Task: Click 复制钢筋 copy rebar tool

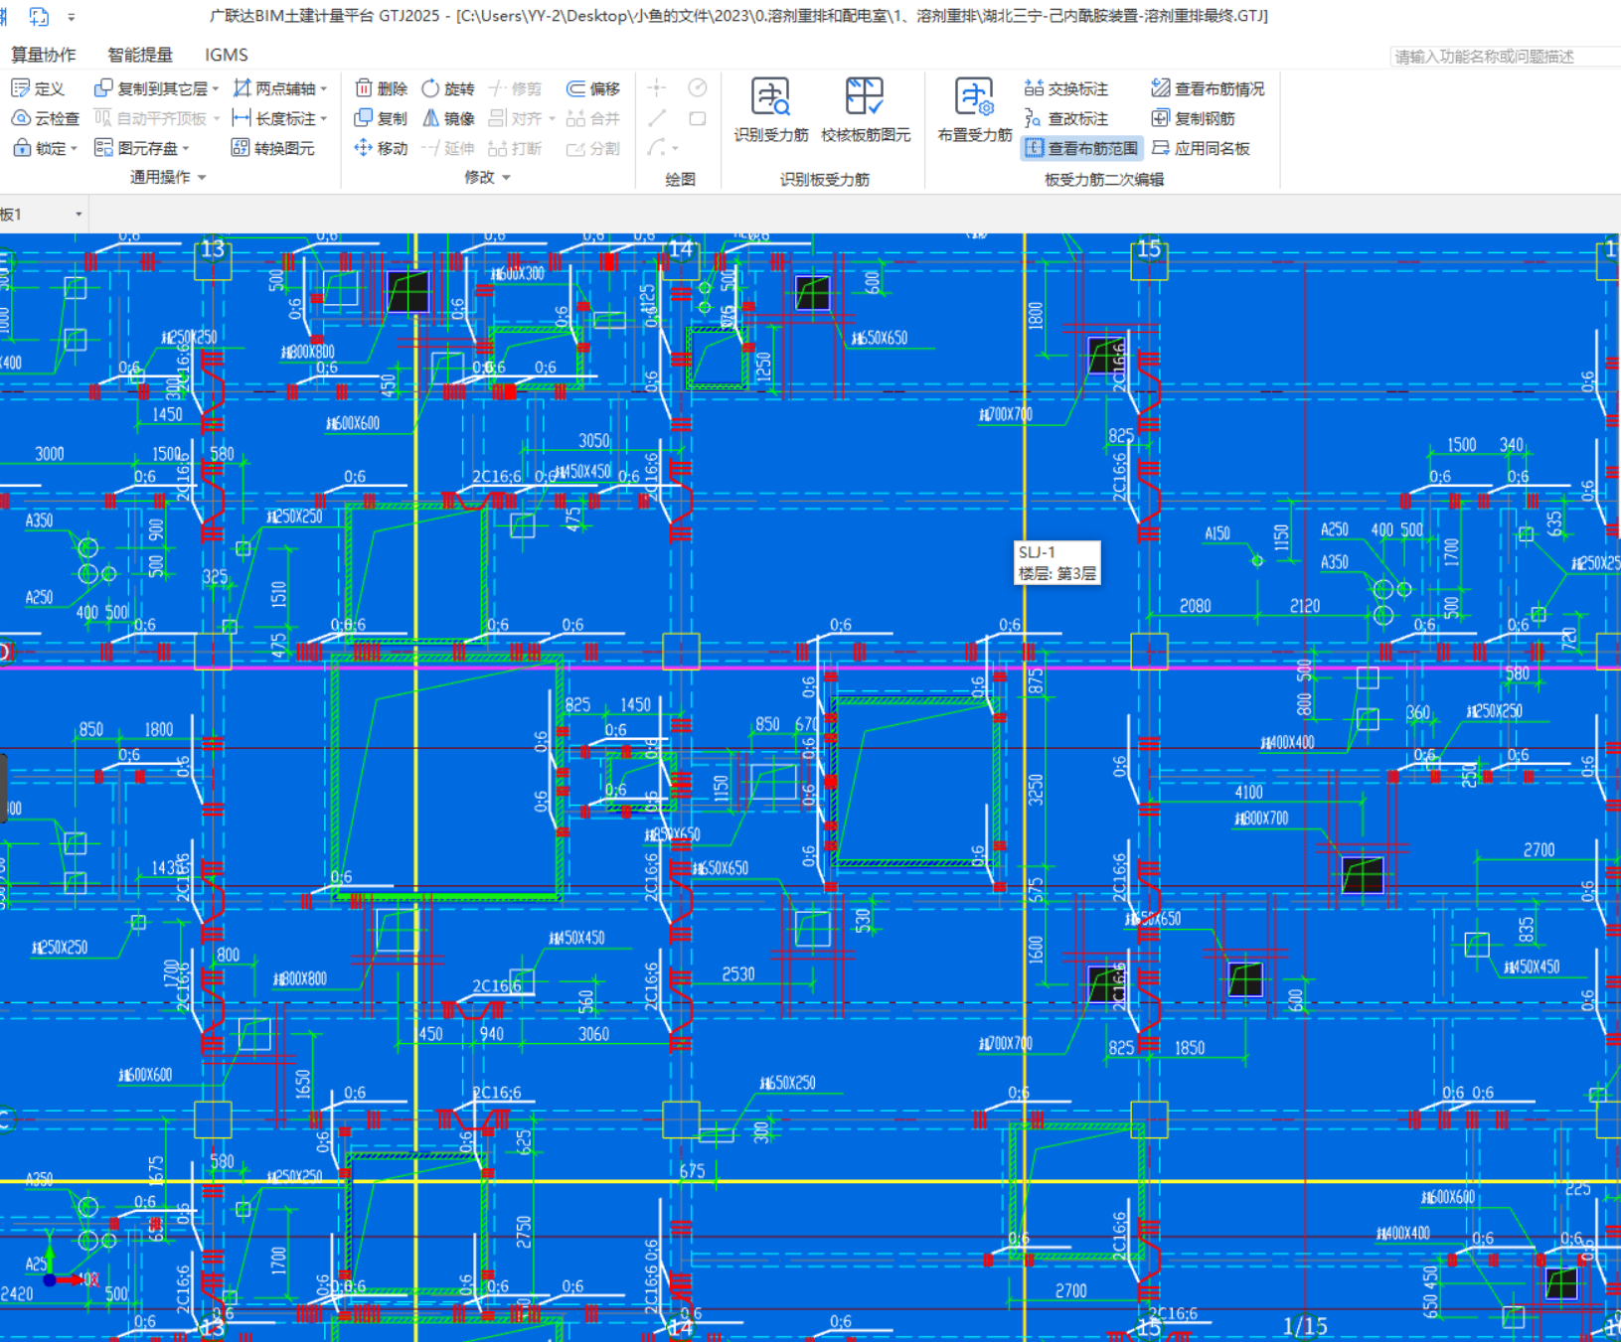Action: coord(1193,118)
